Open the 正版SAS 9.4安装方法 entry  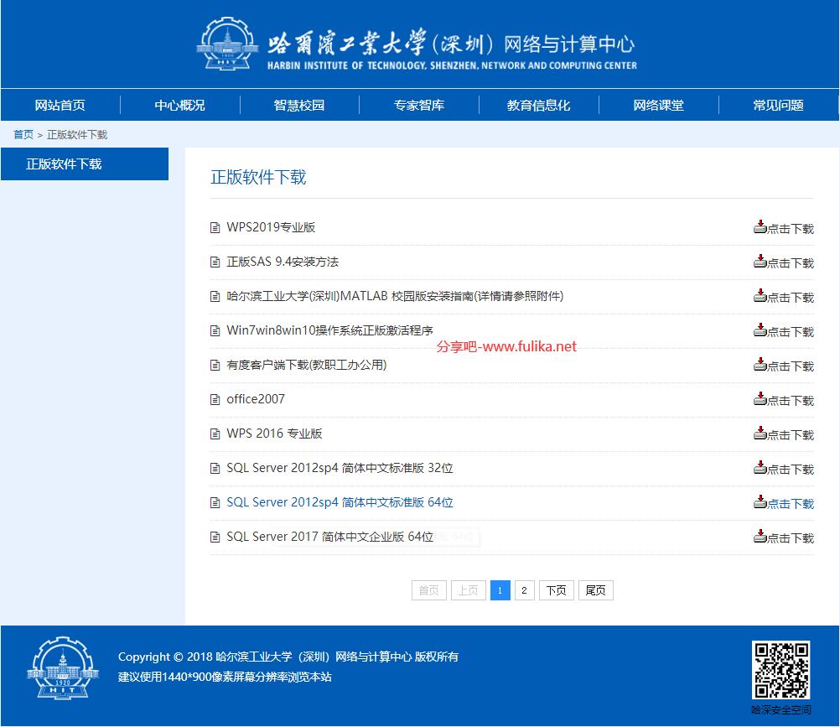[283, 262]
